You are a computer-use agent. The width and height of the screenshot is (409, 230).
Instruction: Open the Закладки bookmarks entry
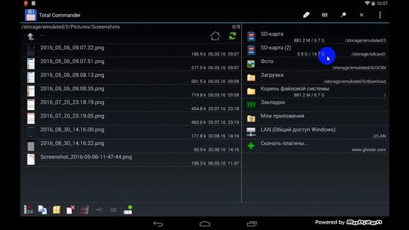(x=316, y=105)
